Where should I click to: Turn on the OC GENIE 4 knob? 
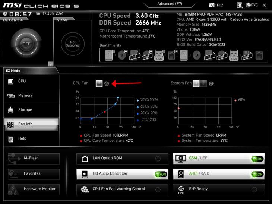pyautogui.click(x=26, y=44)
